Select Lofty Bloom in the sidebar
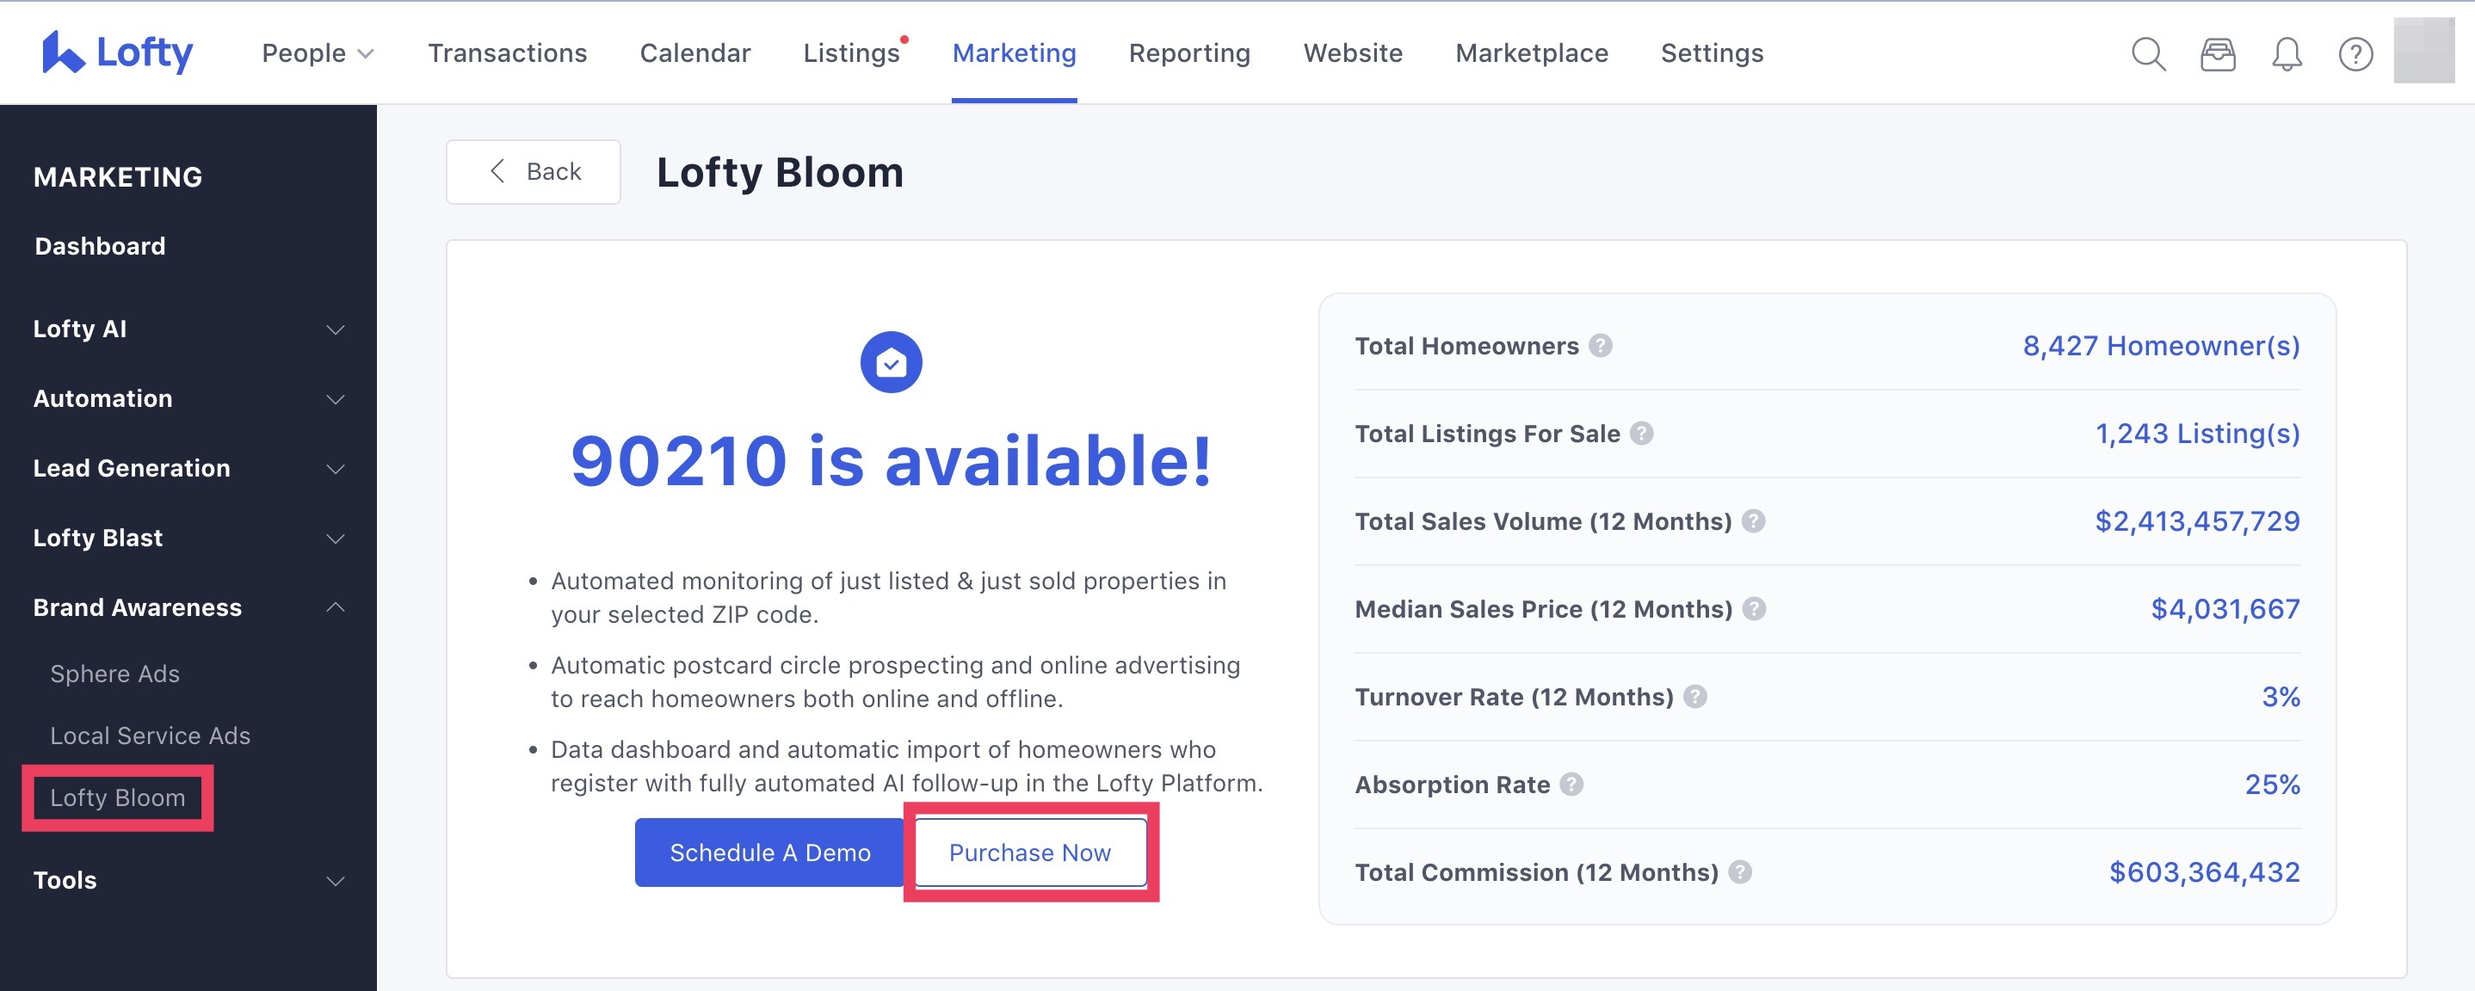This screenshot has width=2475, height=991. click(x=117, y=797)
